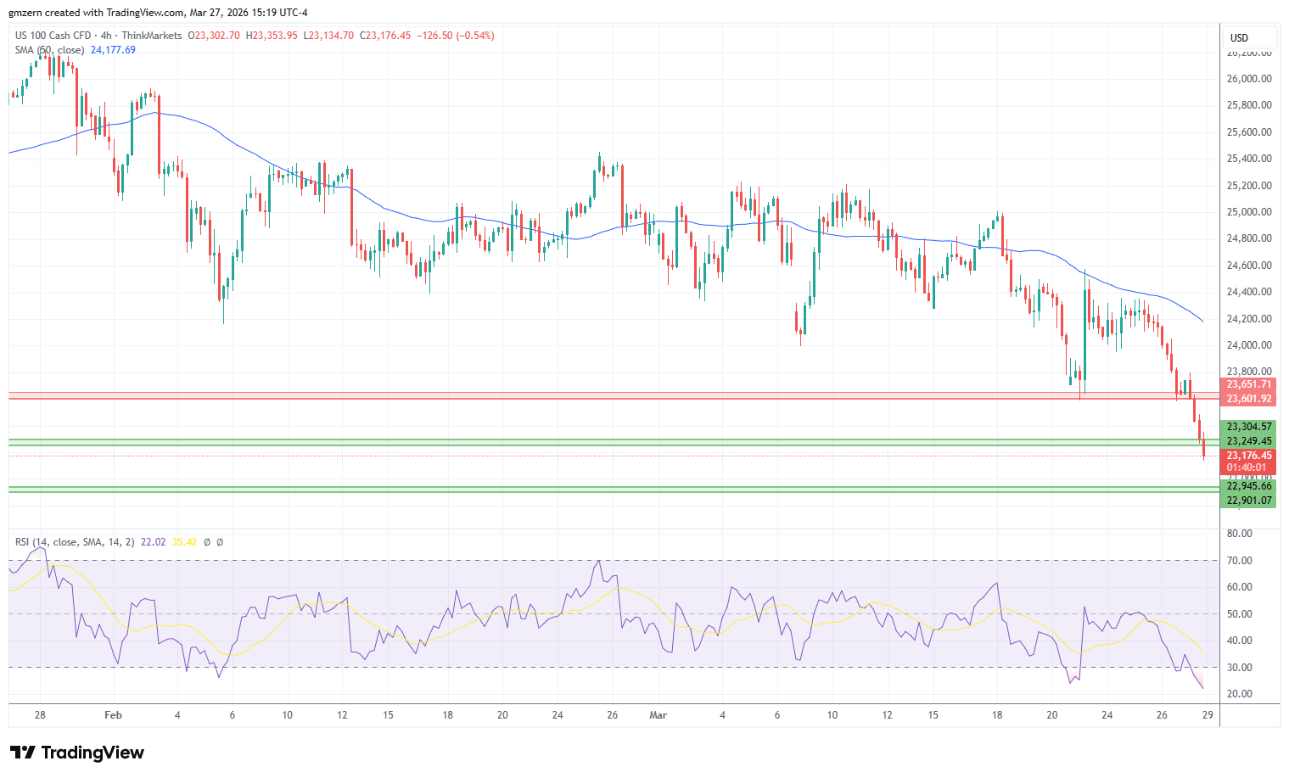Click the 20.00 RSI axis label
1289x778 pixels.
1240,694
